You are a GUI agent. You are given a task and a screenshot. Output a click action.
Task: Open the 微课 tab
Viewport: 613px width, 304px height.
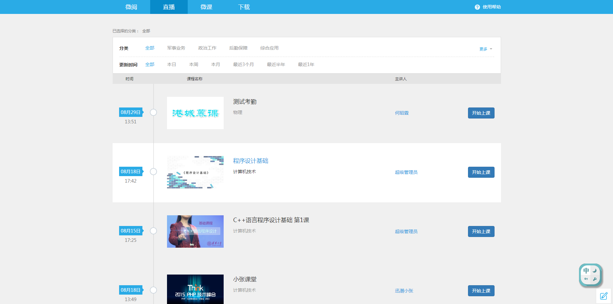(206, 7)
